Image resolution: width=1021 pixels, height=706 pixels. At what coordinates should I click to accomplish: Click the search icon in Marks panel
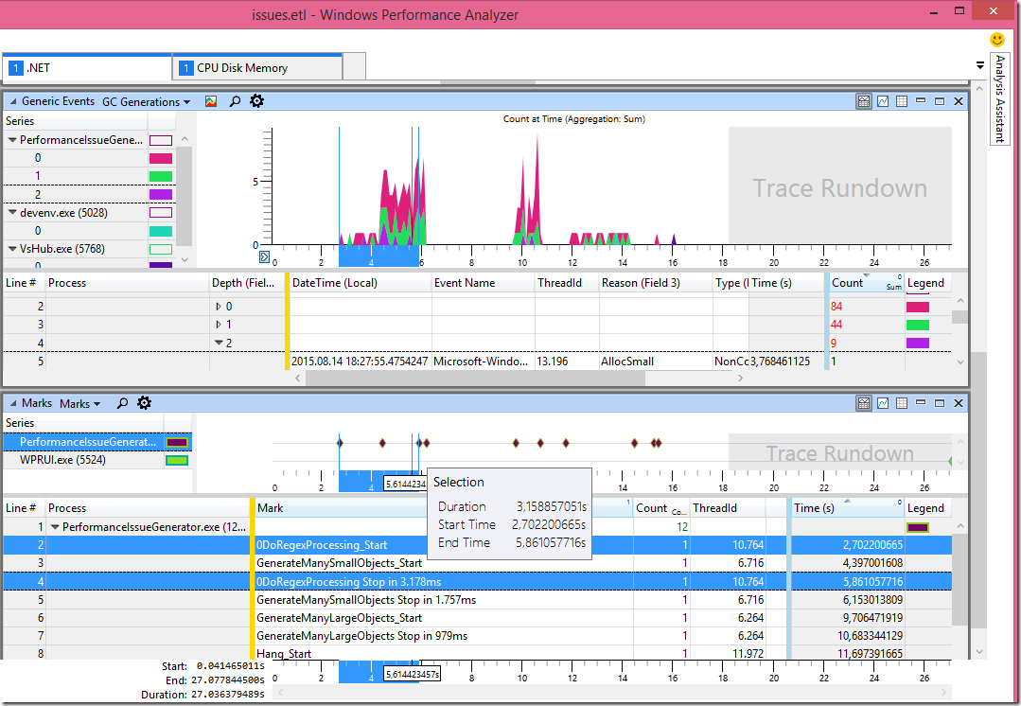(x=122, y=403)
